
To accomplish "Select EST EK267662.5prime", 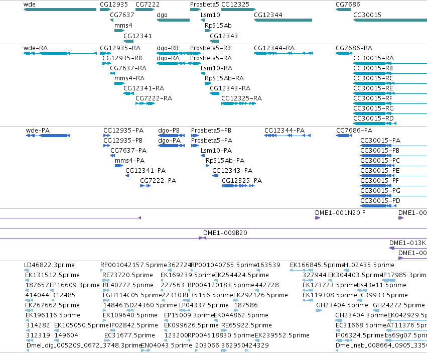I will tap(52, 305).
